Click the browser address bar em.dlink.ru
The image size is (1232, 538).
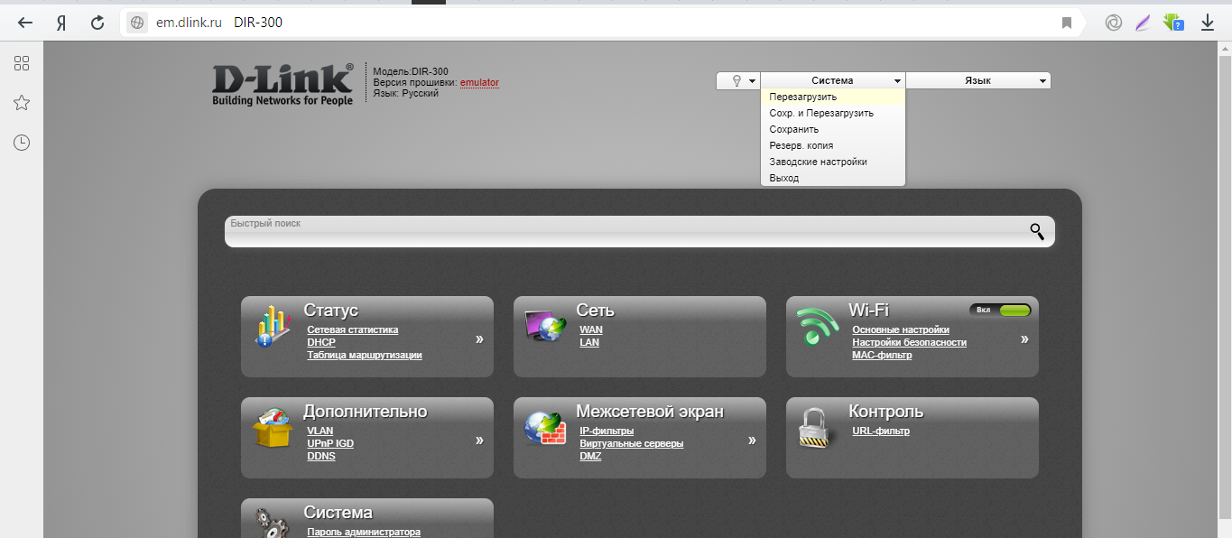188,23
